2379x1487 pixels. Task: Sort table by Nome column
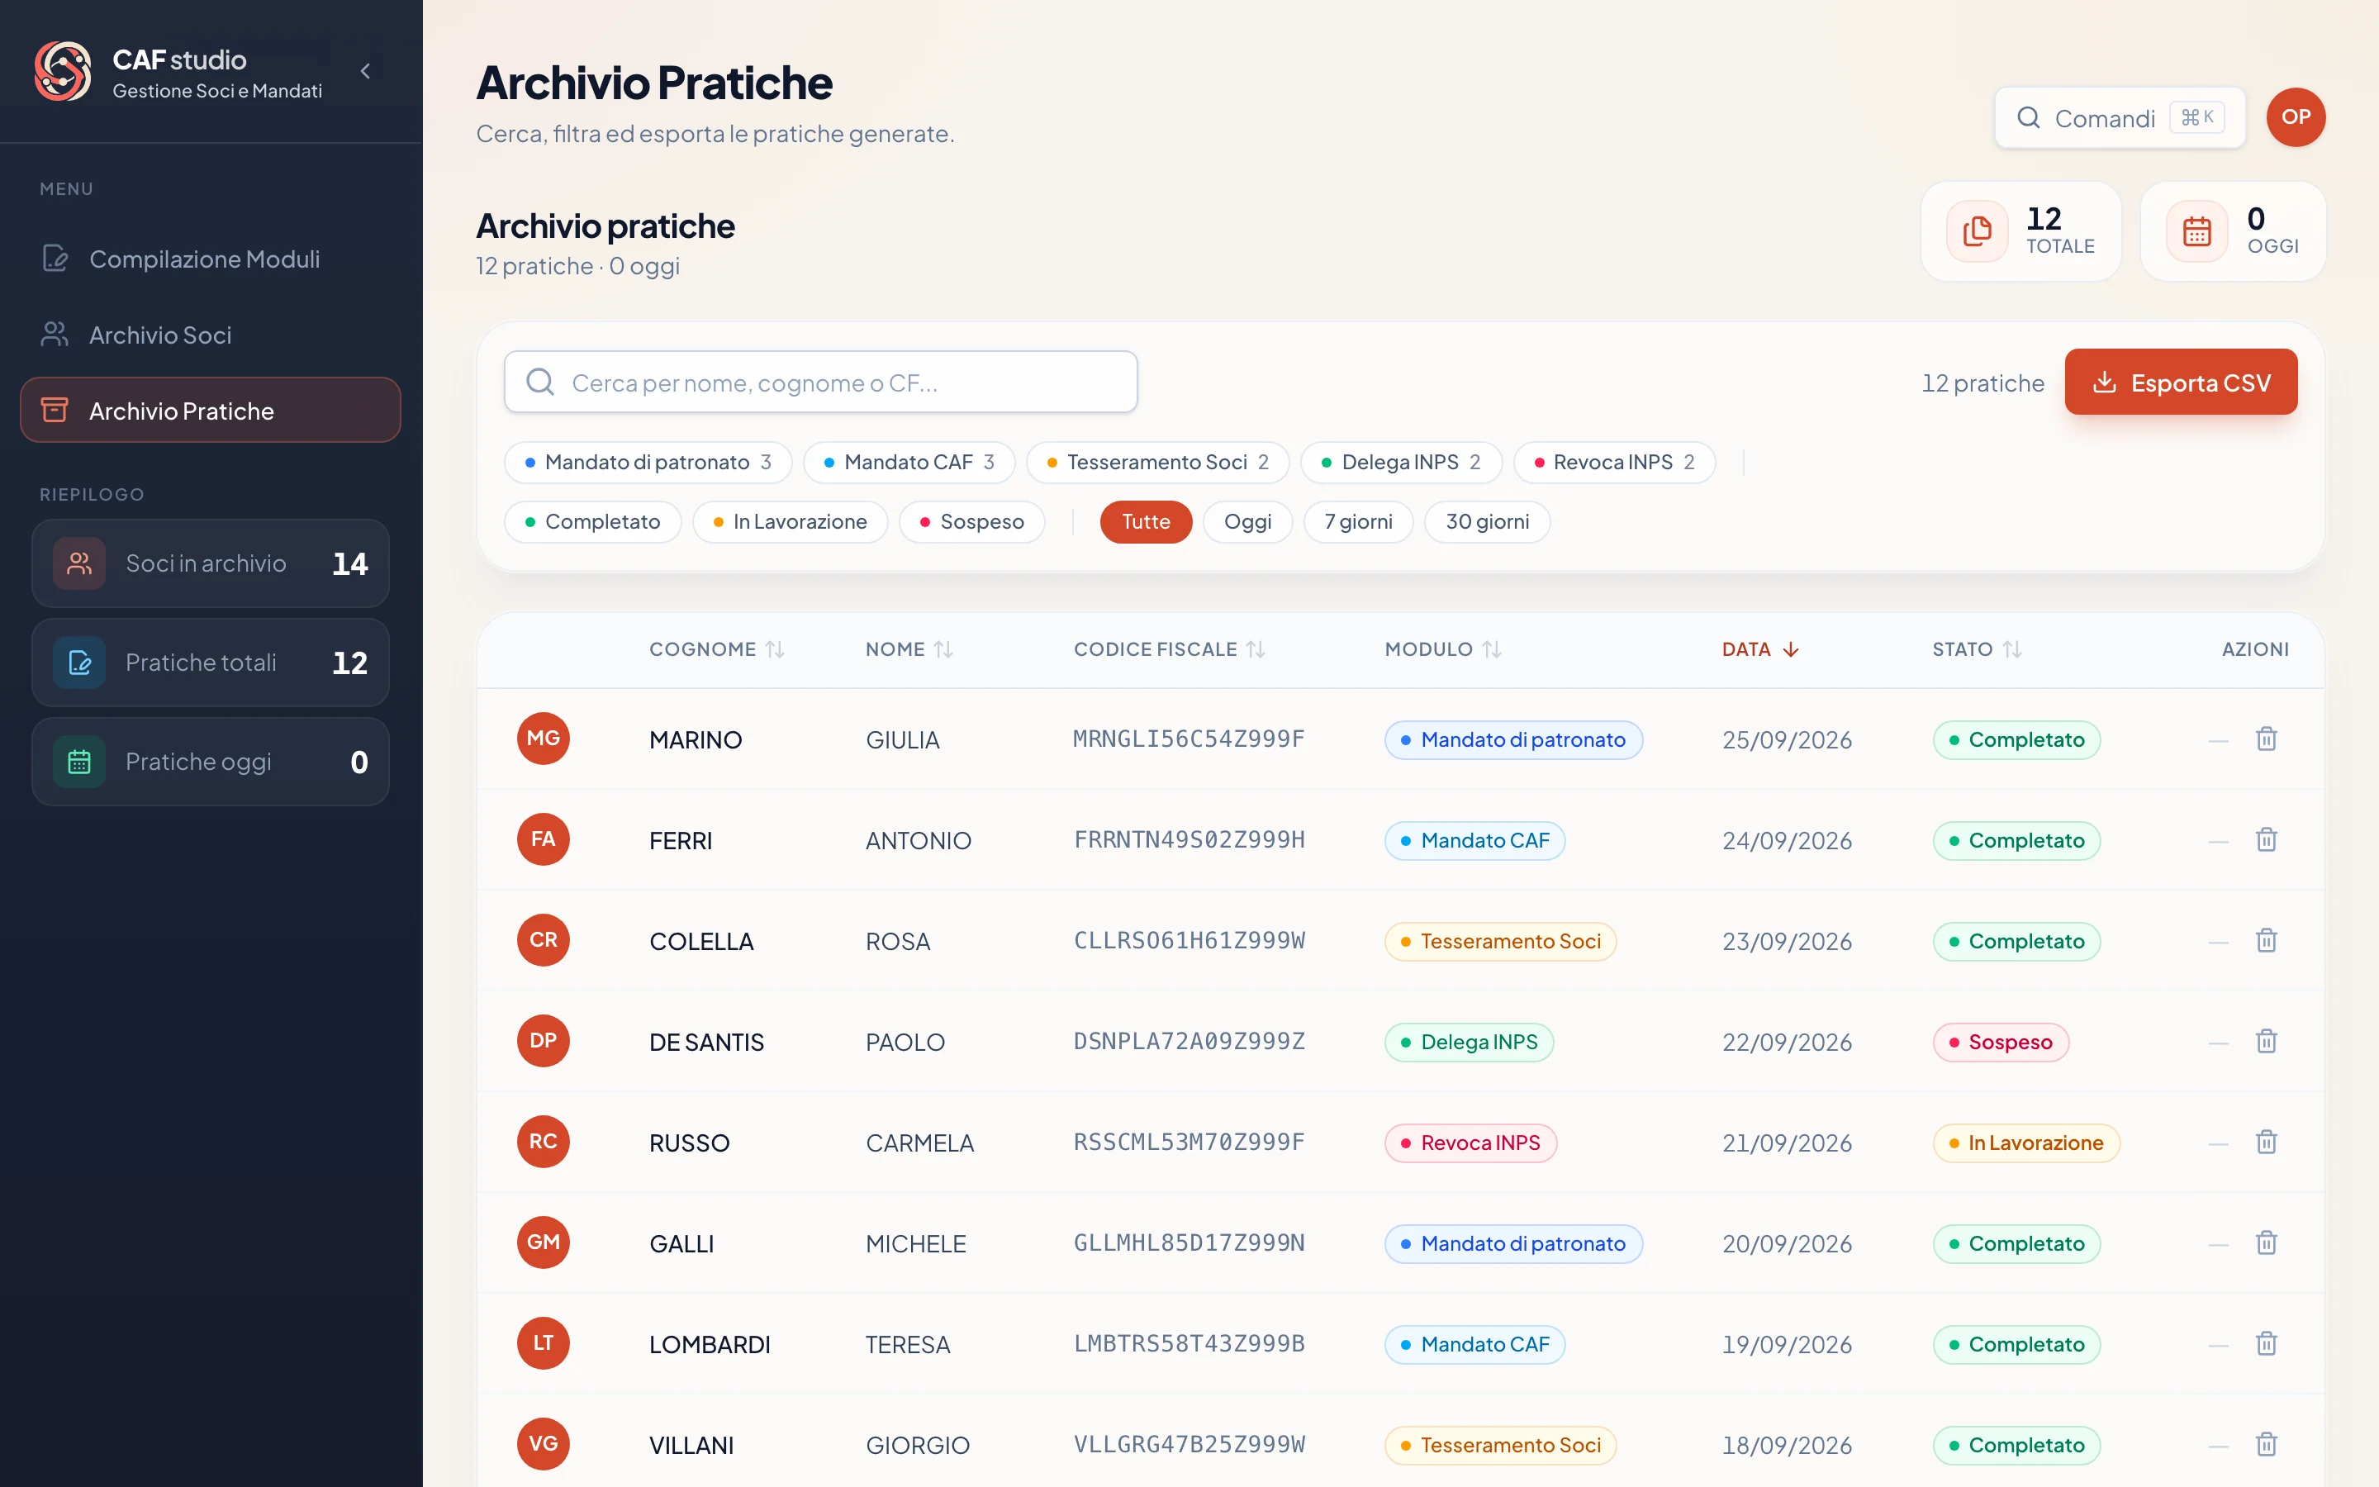coord(909,649)
